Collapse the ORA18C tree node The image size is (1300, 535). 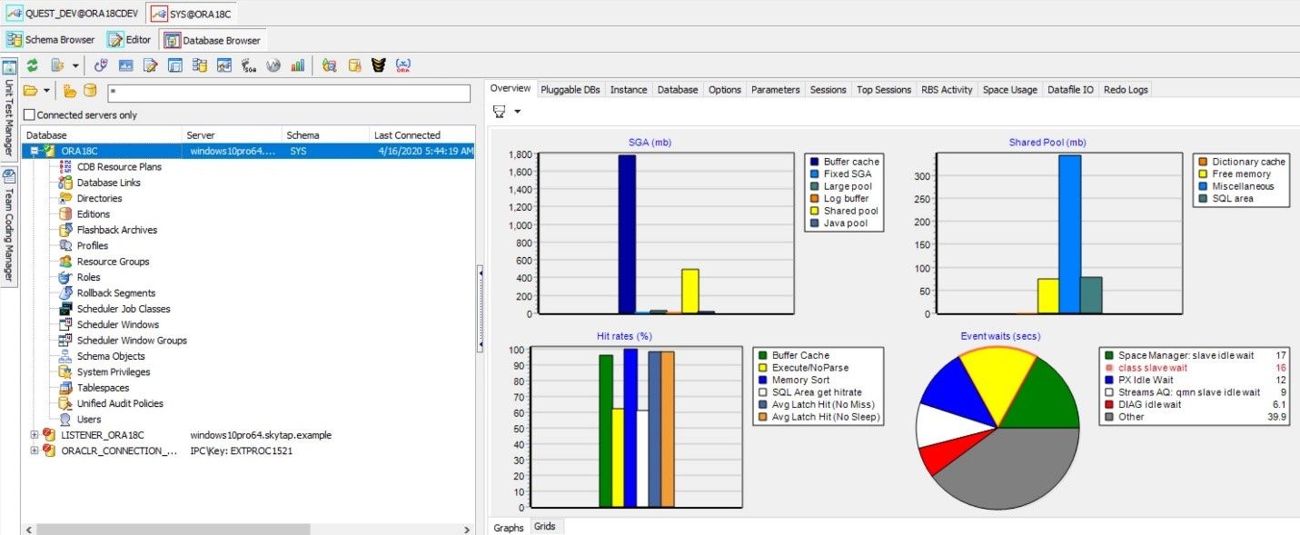[35, 151]
